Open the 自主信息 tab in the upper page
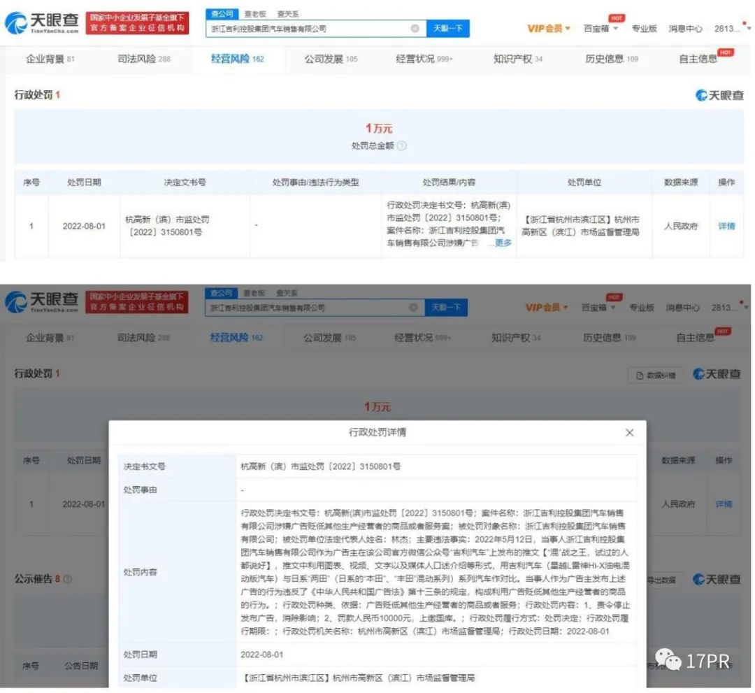The height and width of the screenshot is (693, 755). 698,59
